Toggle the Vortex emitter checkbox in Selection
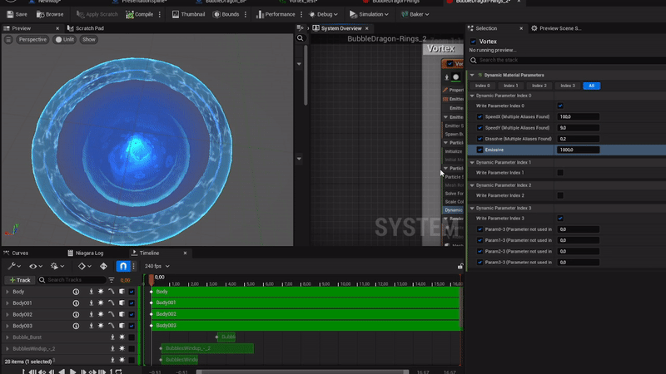Screen dimensions: 666x374 pos(473,42)
